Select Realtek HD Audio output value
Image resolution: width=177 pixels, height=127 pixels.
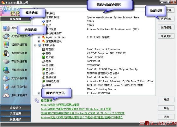click(x=102, y=77)
